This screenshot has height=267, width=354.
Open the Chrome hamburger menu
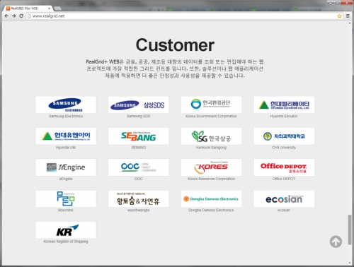coord(348,16)
